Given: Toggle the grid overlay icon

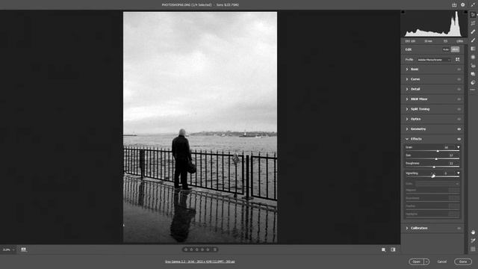Looking at the screenshot, I should 473,249.
